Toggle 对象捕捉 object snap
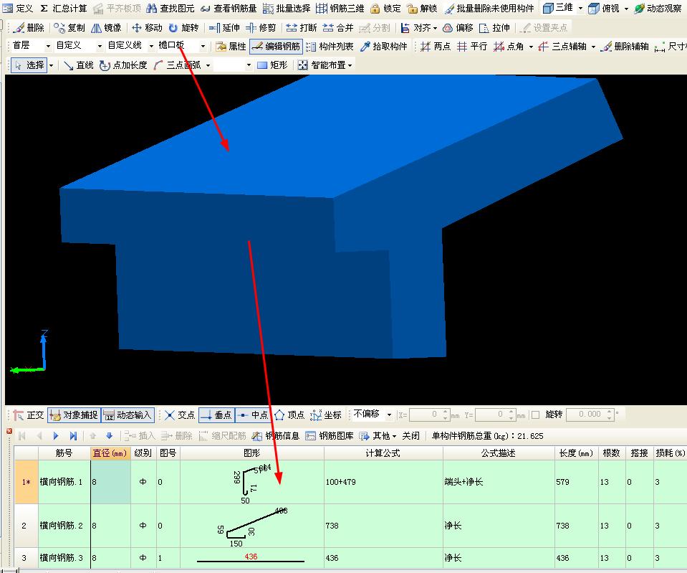 point(74,415)
